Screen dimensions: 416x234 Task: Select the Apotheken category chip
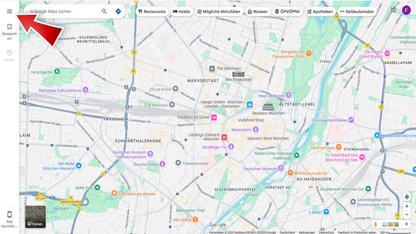pyautogui.click(x=320, y=12)
